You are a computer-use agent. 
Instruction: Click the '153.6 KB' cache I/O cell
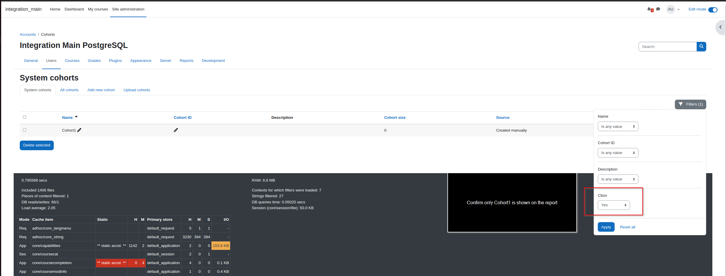click(x=221, y=246)
